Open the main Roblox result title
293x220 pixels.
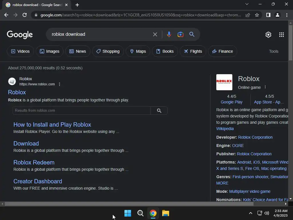[x=17, y=92]
